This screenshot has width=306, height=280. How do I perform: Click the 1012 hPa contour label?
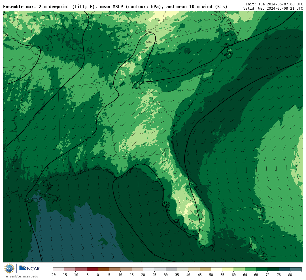coord(273,73)
